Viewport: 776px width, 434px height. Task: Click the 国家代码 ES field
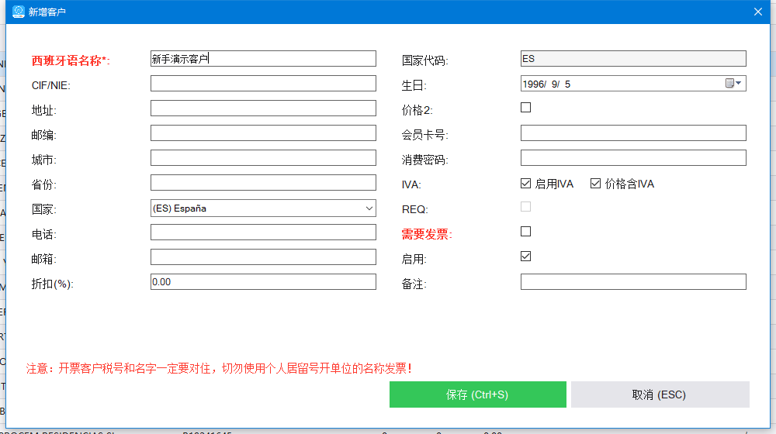tap(633, 58)
